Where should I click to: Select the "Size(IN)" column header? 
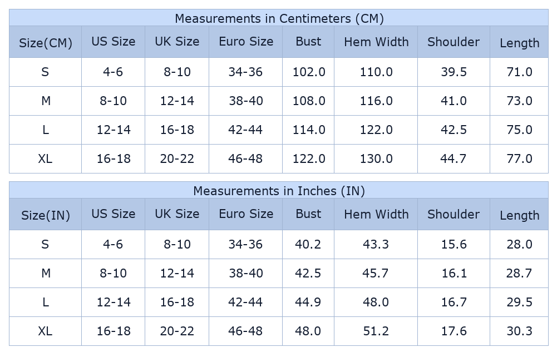46,215
